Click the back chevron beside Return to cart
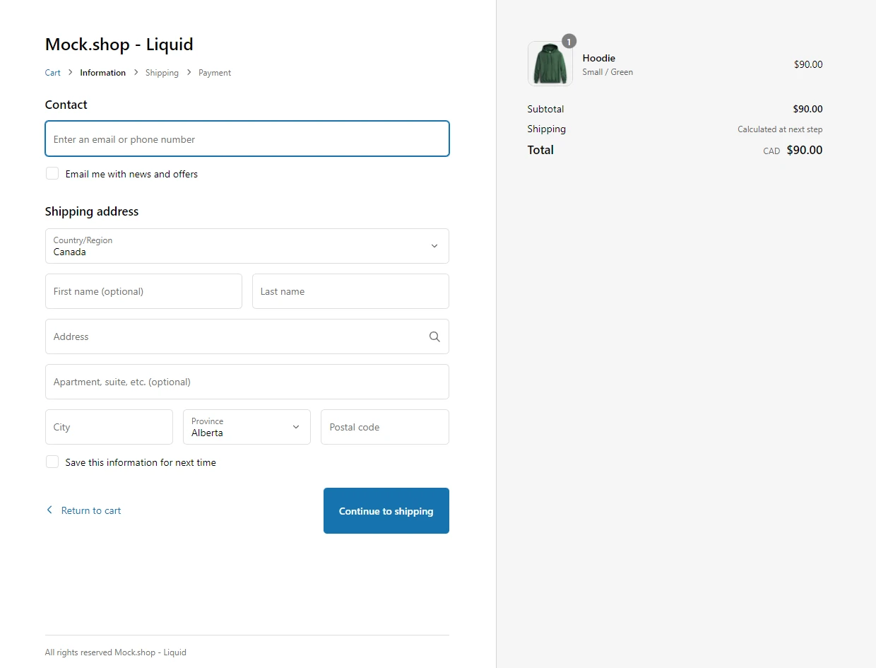The height and width of the screenshot is (668, 876). [x=49, y=510]
